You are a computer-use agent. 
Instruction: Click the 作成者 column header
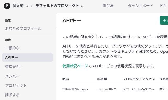click(x=164, y=79)
